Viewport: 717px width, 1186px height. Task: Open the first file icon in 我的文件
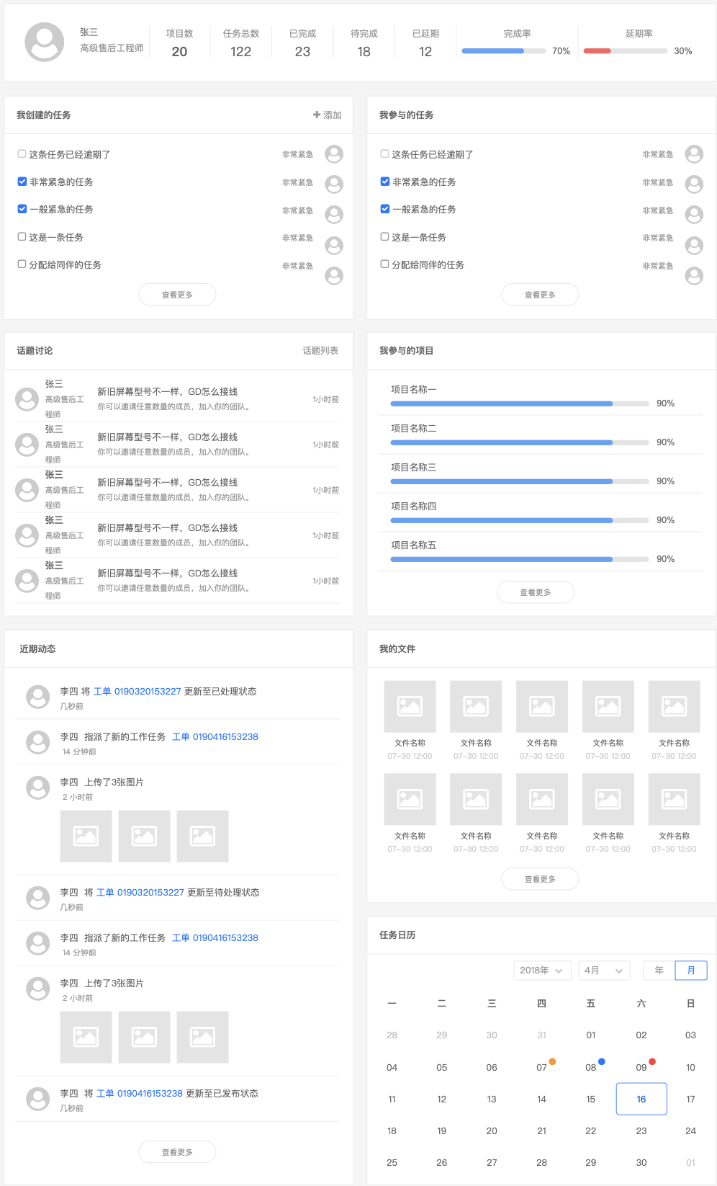(x=410, y=706)
